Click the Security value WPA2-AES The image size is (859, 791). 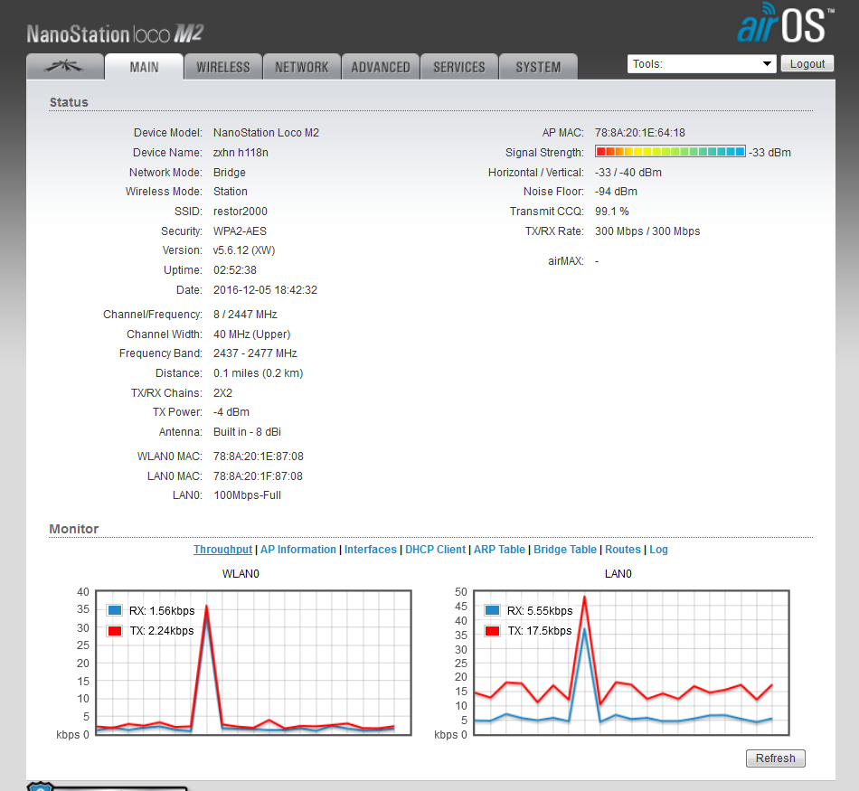point(240,231)
